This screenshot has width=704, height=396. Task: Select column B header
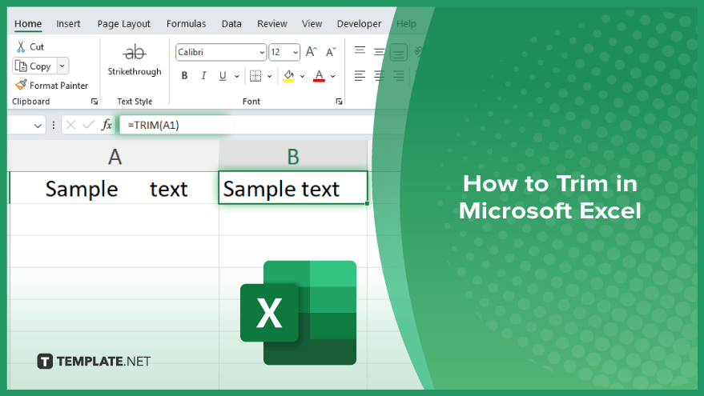(293, 156)
